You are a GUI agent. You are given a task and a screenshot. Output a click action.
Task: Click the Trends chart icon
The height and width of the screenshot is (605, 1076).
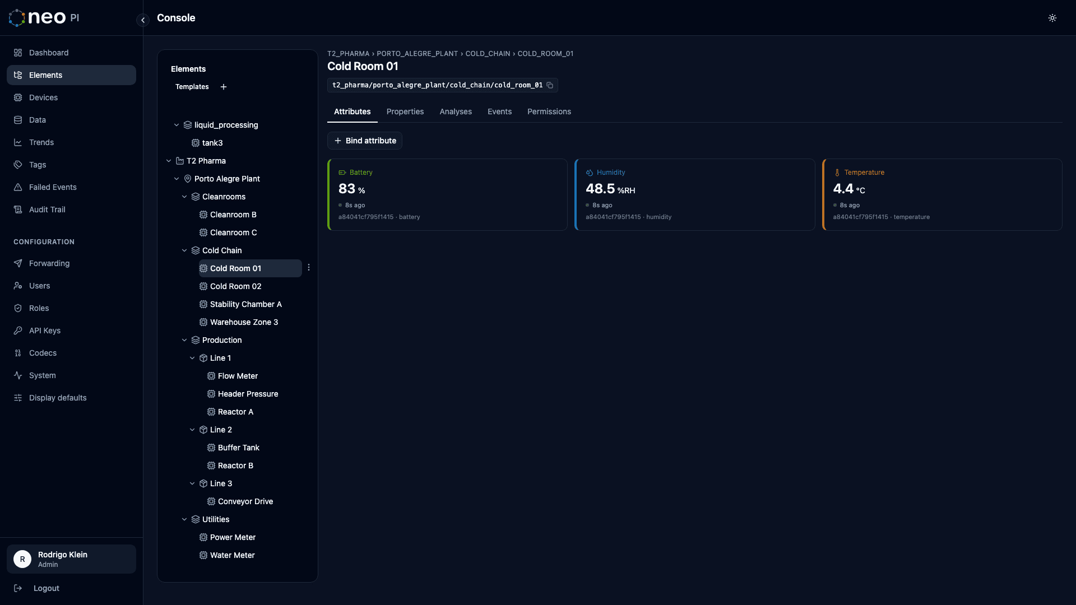(18, 142)
